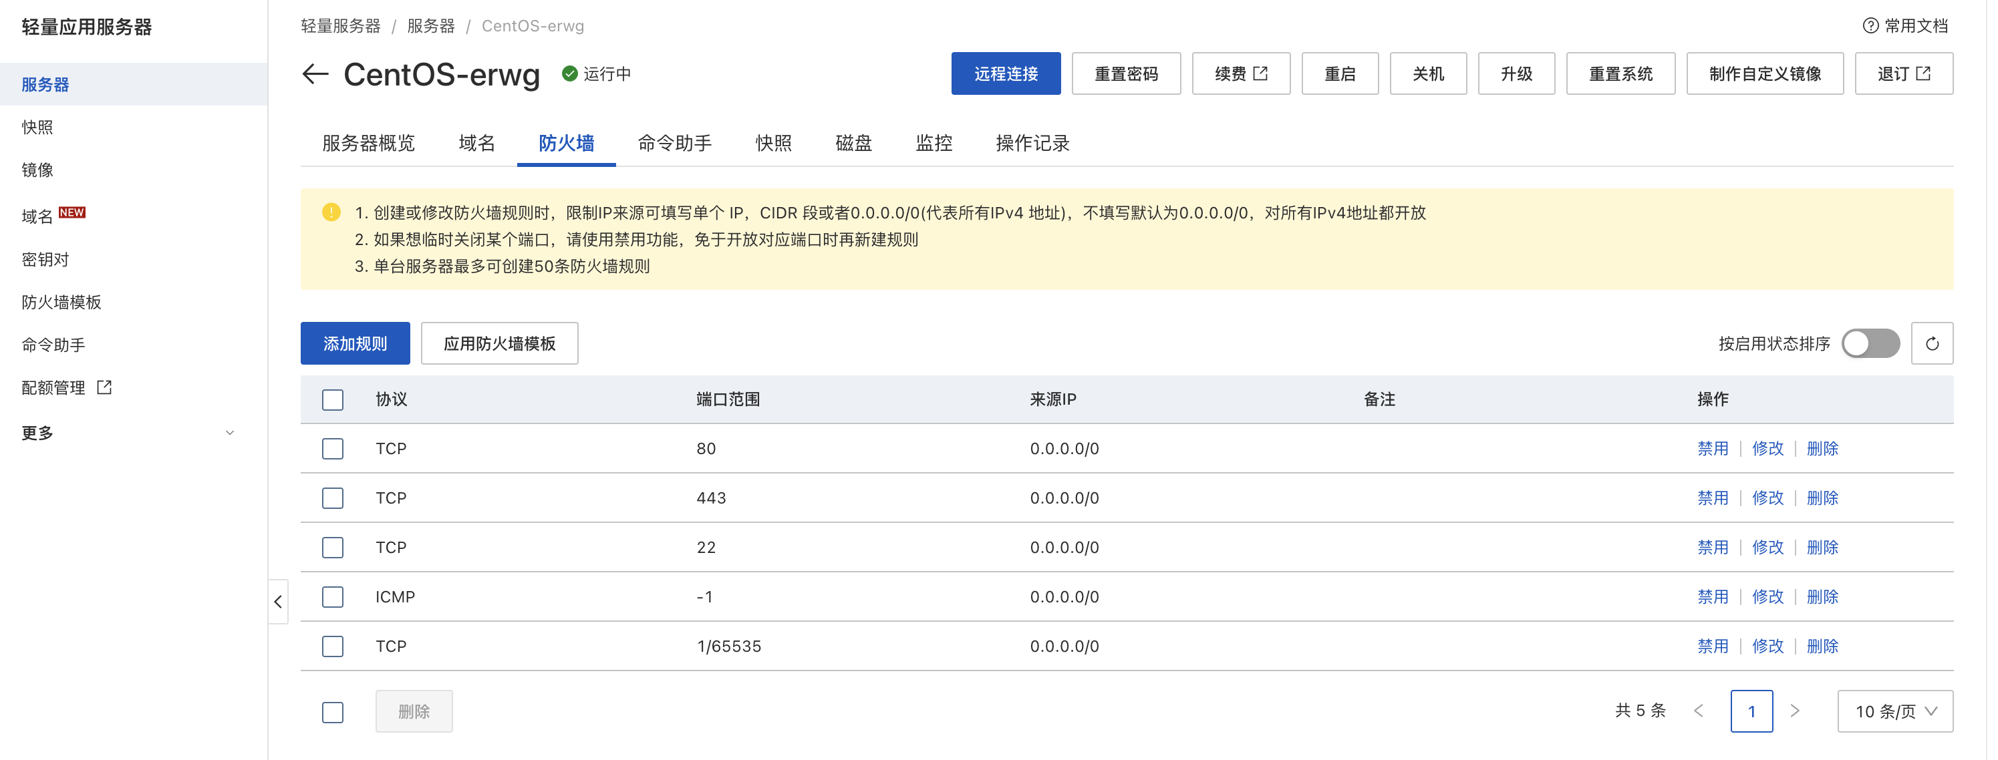This screenshot has width=1998, height=760.
Task: Click the refresh icon button
Action: point(1931,343)
